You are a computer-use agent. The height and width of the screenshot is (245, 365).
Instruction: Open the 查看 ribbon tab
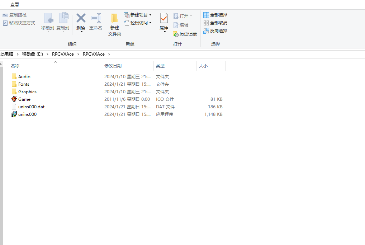(x=15, y=4)
